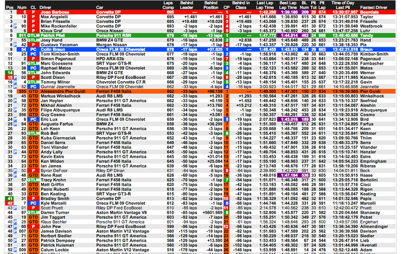
Task: Click the GTLM class badge for Joey Hand
Action: 33,40
